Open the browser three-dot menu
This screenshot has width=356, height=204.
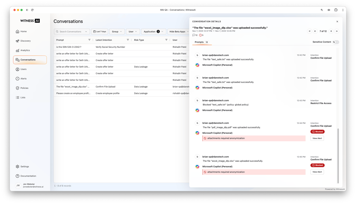pyautogui.click(x=343, y=10)
